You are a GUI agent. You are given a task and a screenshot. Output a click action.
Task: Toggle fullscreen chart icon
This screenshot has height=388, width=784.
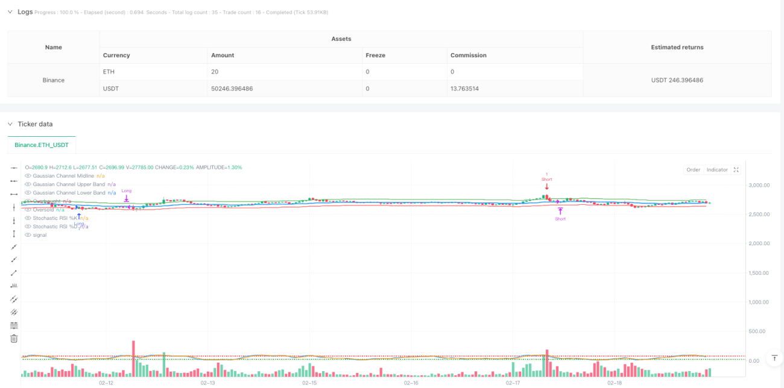click(736, 170)
